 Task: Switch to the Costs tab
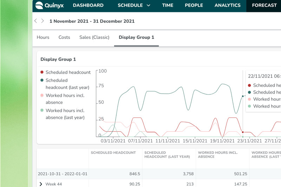coord(64,37)
